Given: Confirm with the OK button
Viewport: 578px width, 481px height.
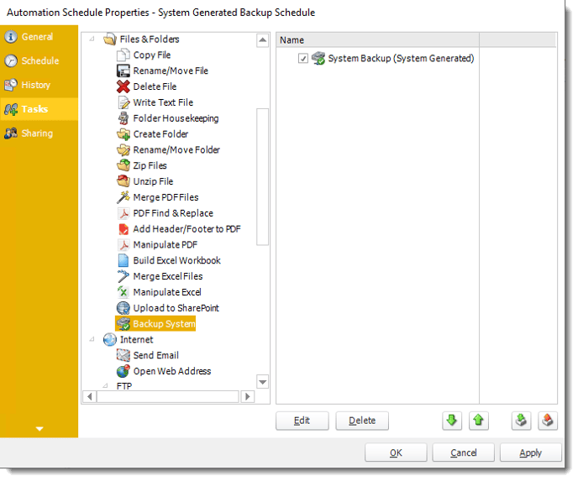Looking at the screenshot, I should 396,452.
